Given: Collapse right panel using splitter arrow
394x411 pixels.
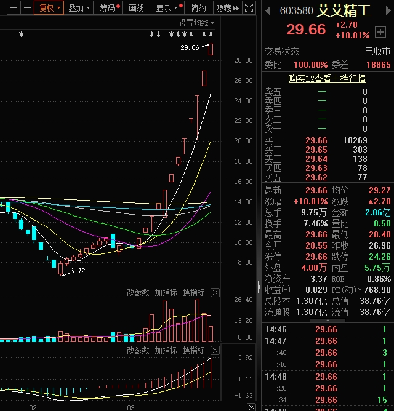Looking at the screenshot, I should 259,286.
